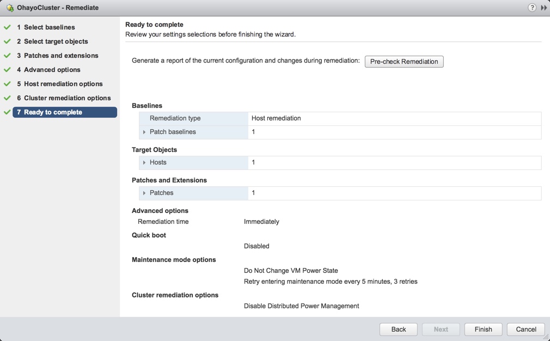This screenshot has width=550, height=341.
Task: Open step 2 Select target objects
Action: click(x=56, y=41)
